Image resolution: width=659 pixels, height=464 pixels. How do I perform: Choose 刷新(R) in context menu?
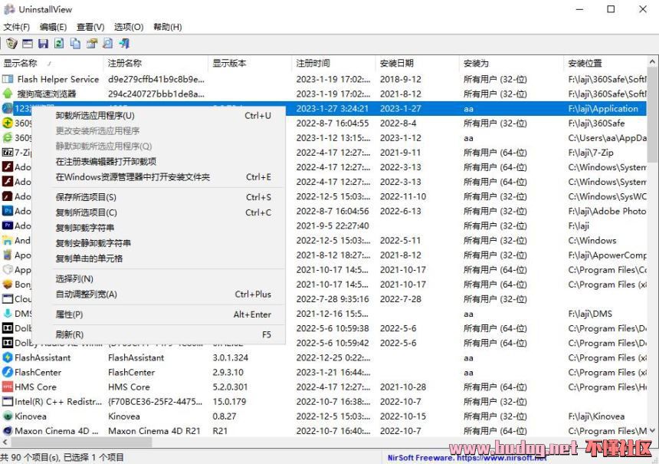point(159,335)
